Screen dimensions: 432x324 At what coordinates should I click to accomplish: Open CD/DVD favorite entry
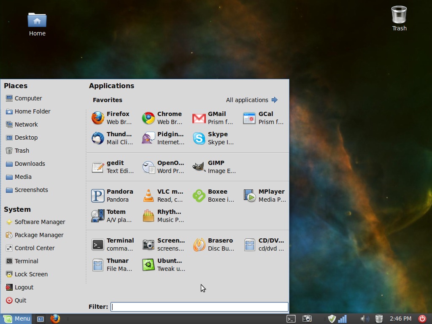264,244
